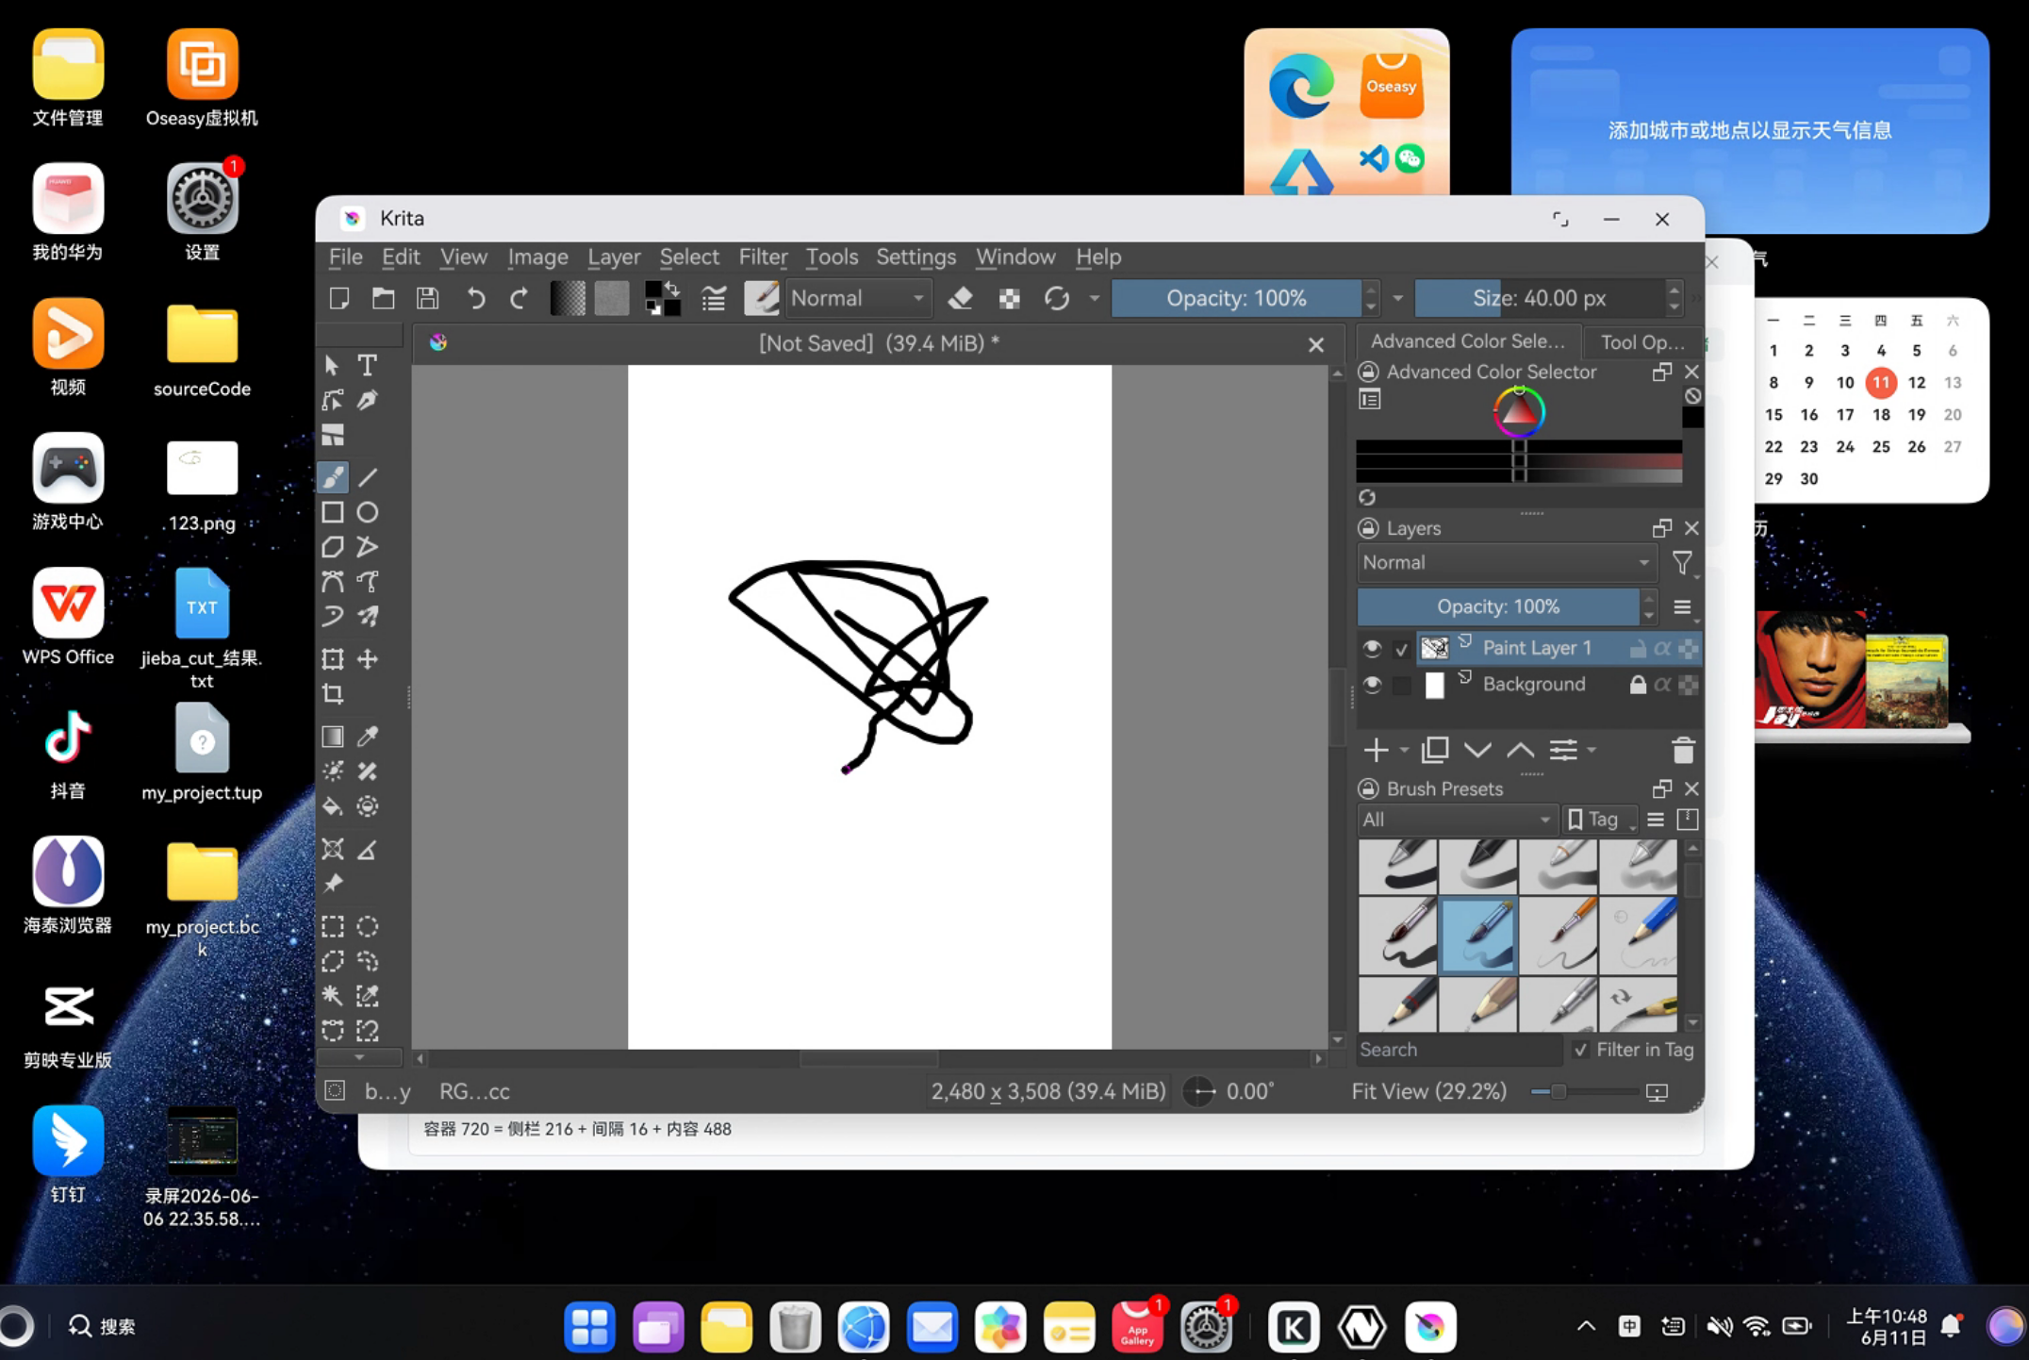2029x1360 pixels.
Task: Select the Contiguous Selection magic wand tool
Action: point(333,996)
